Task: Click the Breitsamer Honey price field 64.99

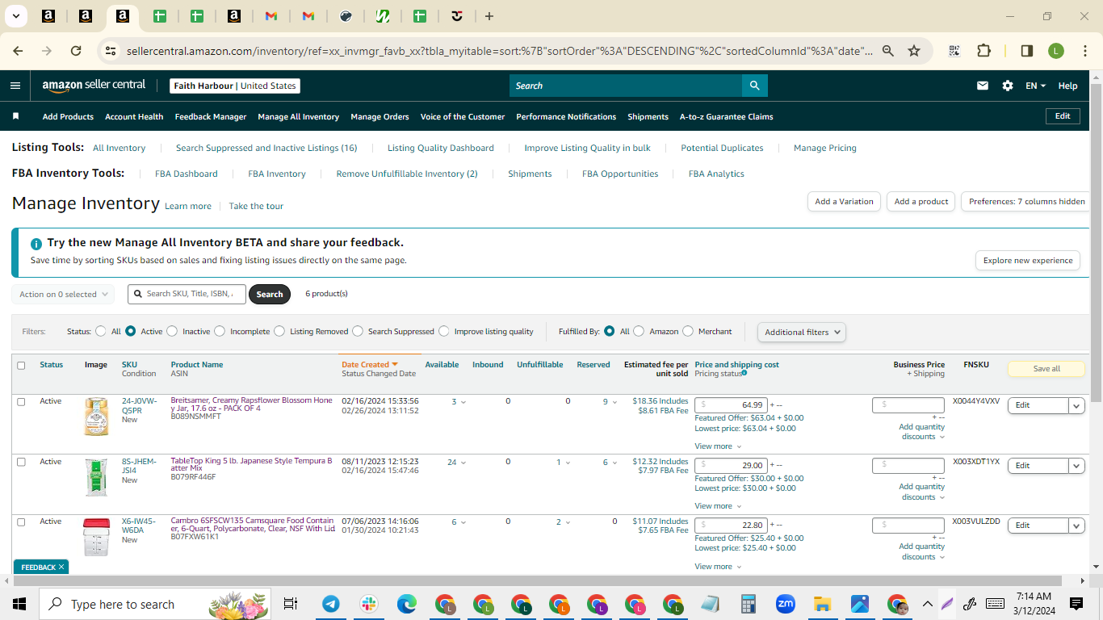Action: pyautogui.click(x=731, y=405)
